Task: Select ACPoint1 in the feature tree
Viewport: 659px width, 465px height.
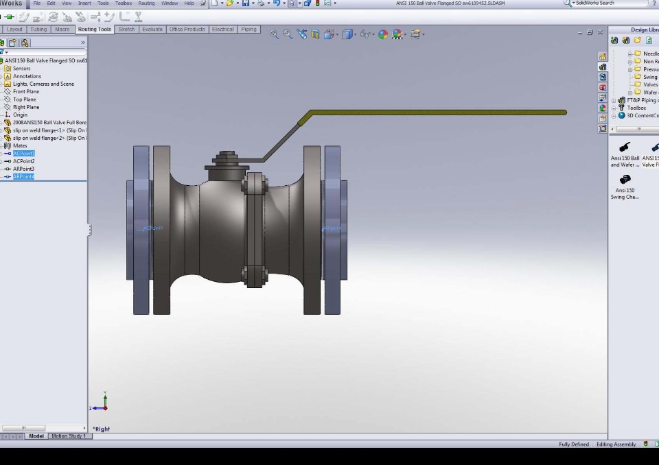Action: coord(24,154)
